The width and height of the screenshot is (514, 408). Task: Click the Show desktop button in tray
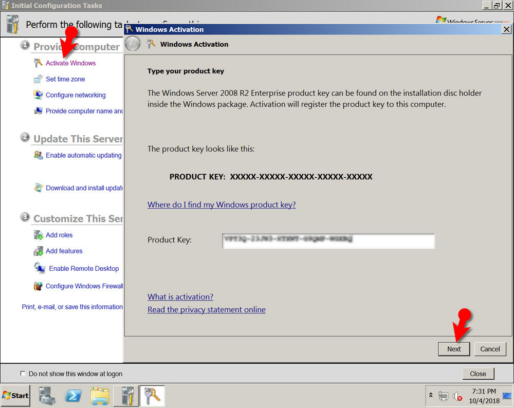[x=507, y=396]
